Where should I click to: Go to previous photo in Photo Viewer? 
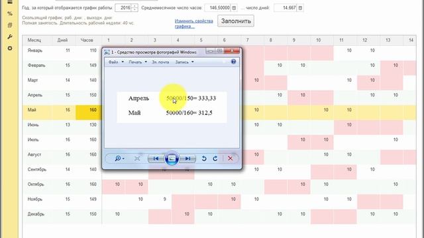coord(156,159)
